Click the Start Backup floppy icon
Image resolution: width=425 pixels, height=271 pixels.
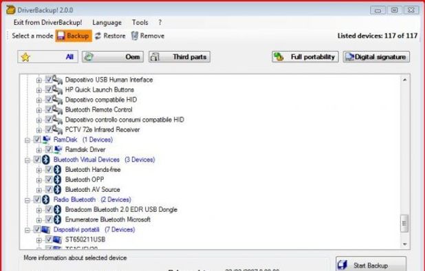[342, 265]
